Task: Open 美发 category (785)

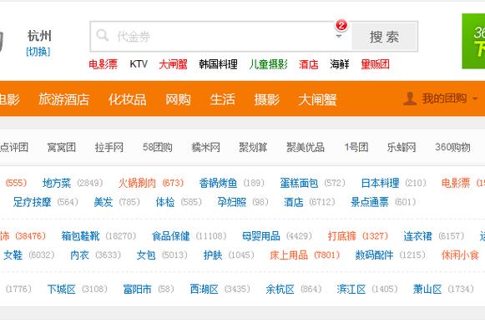Action: pyautogui.click(x=104, y=202)
